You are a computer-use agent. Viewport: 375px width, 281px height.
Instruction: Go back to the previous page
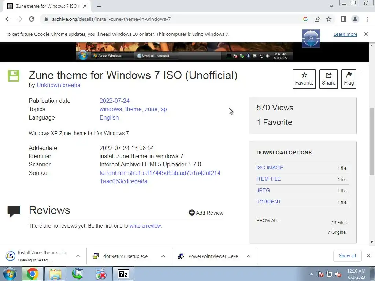(x=8, y=19)
